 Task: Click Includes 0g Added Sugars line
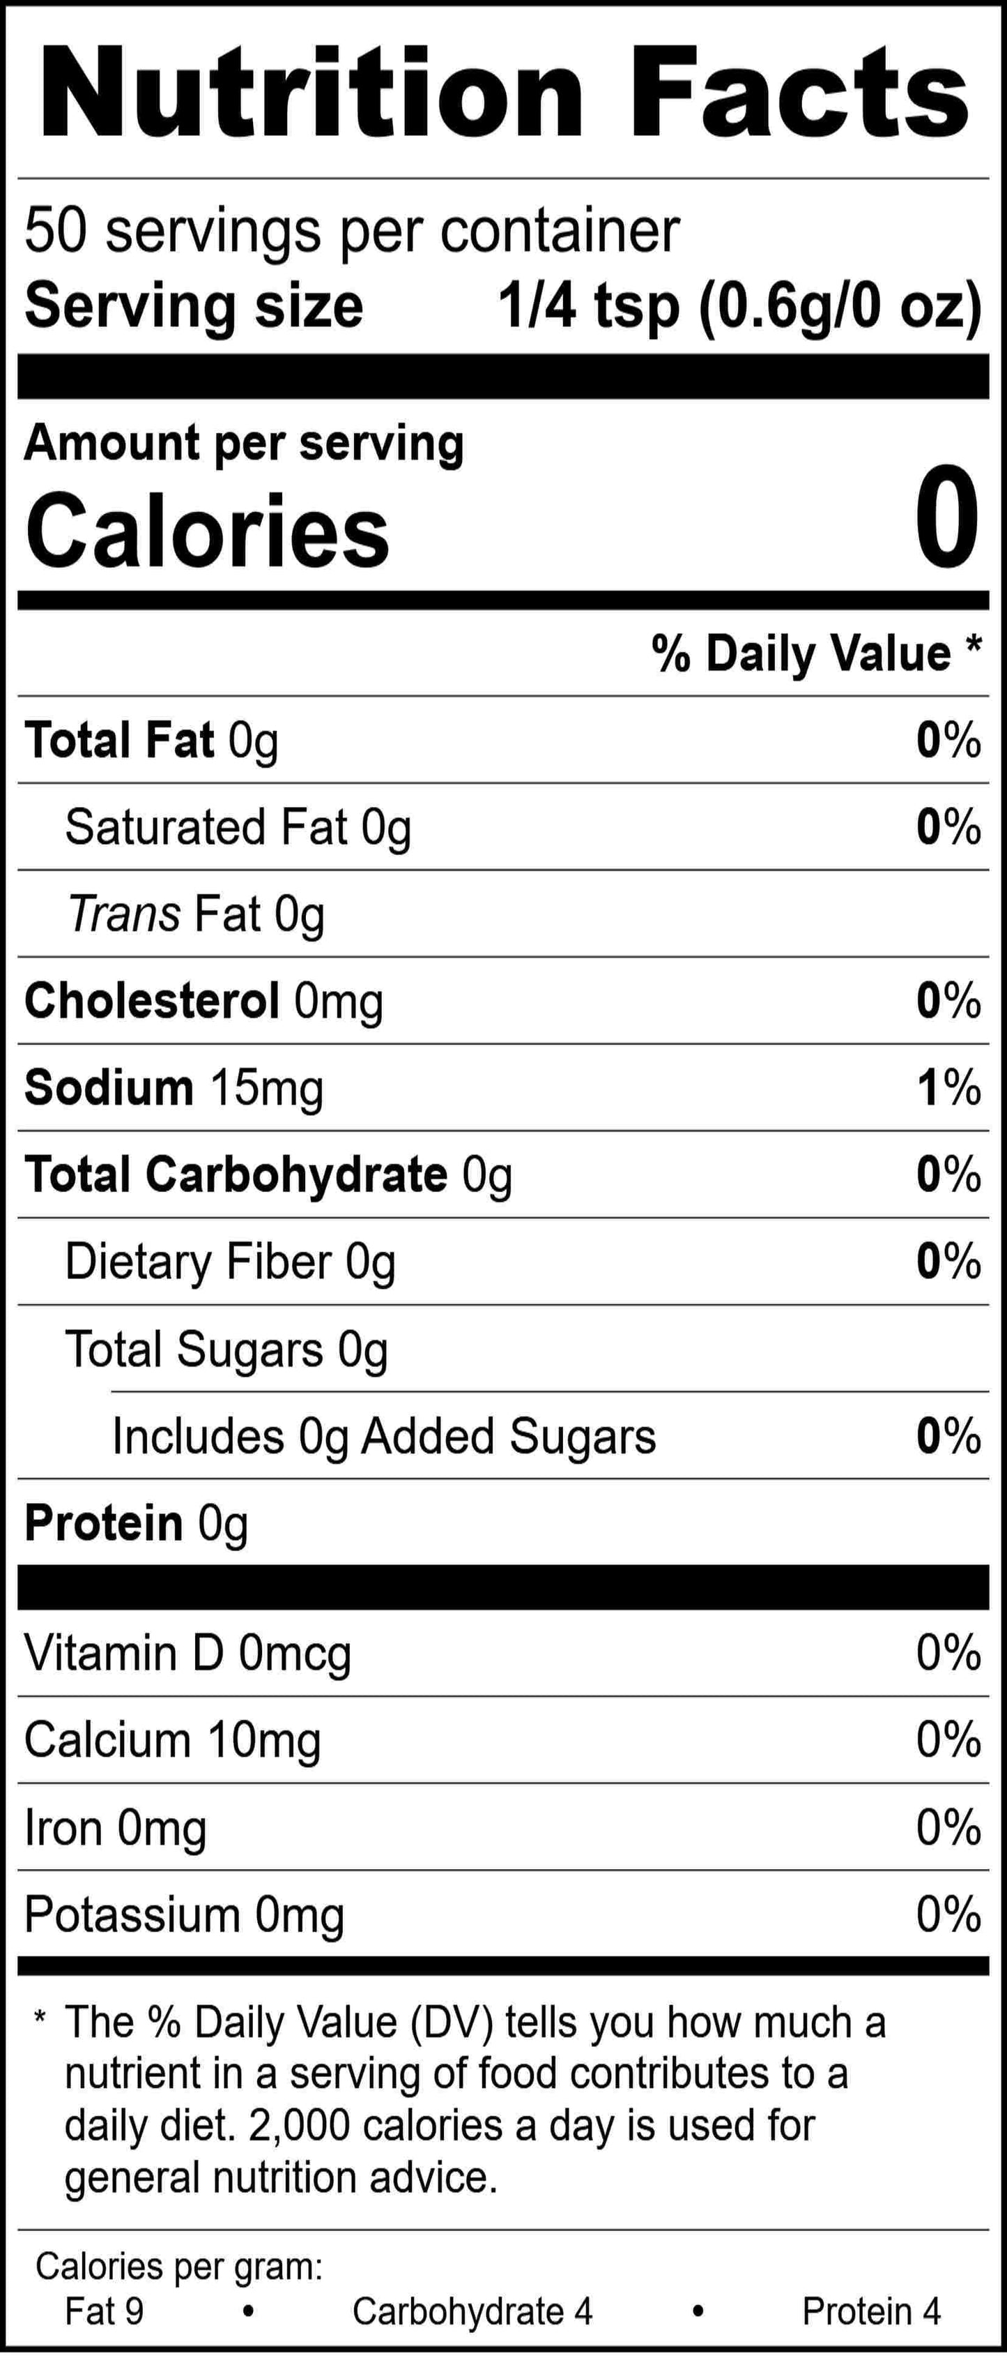click(384, 1437)
